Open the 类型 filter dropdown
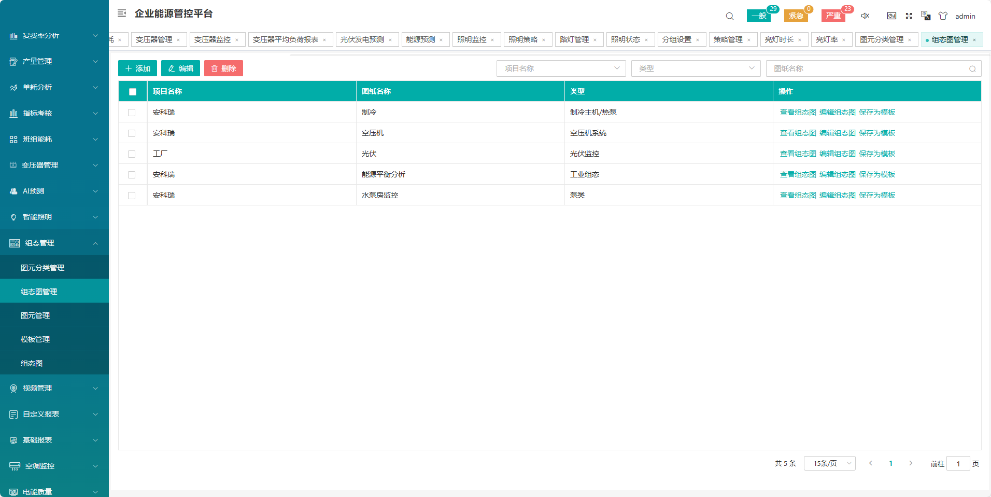Screen dimensions: 991x497 pos(696,68)
